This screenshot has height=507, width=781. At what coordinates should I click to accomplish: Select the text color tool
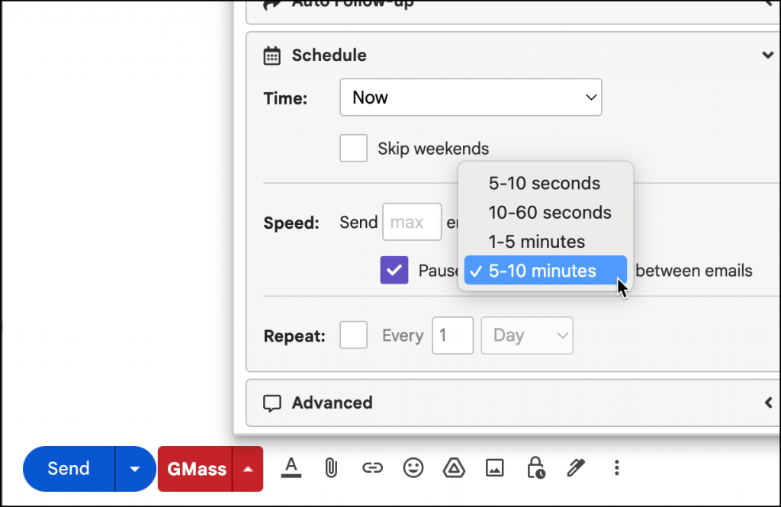point(291,468)
